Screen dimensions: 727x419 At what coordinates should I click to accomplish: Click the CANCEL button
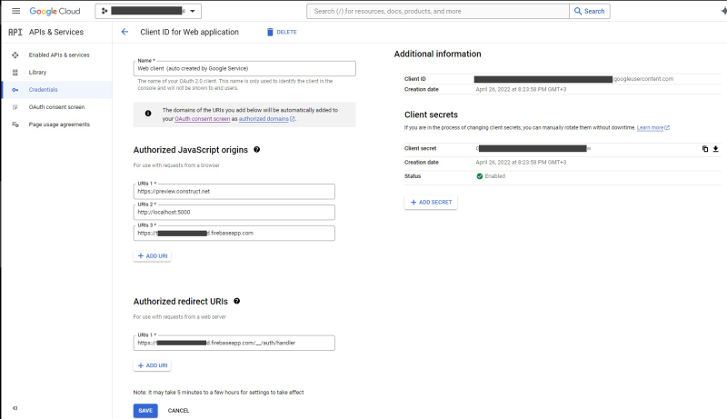click(178, 411)
